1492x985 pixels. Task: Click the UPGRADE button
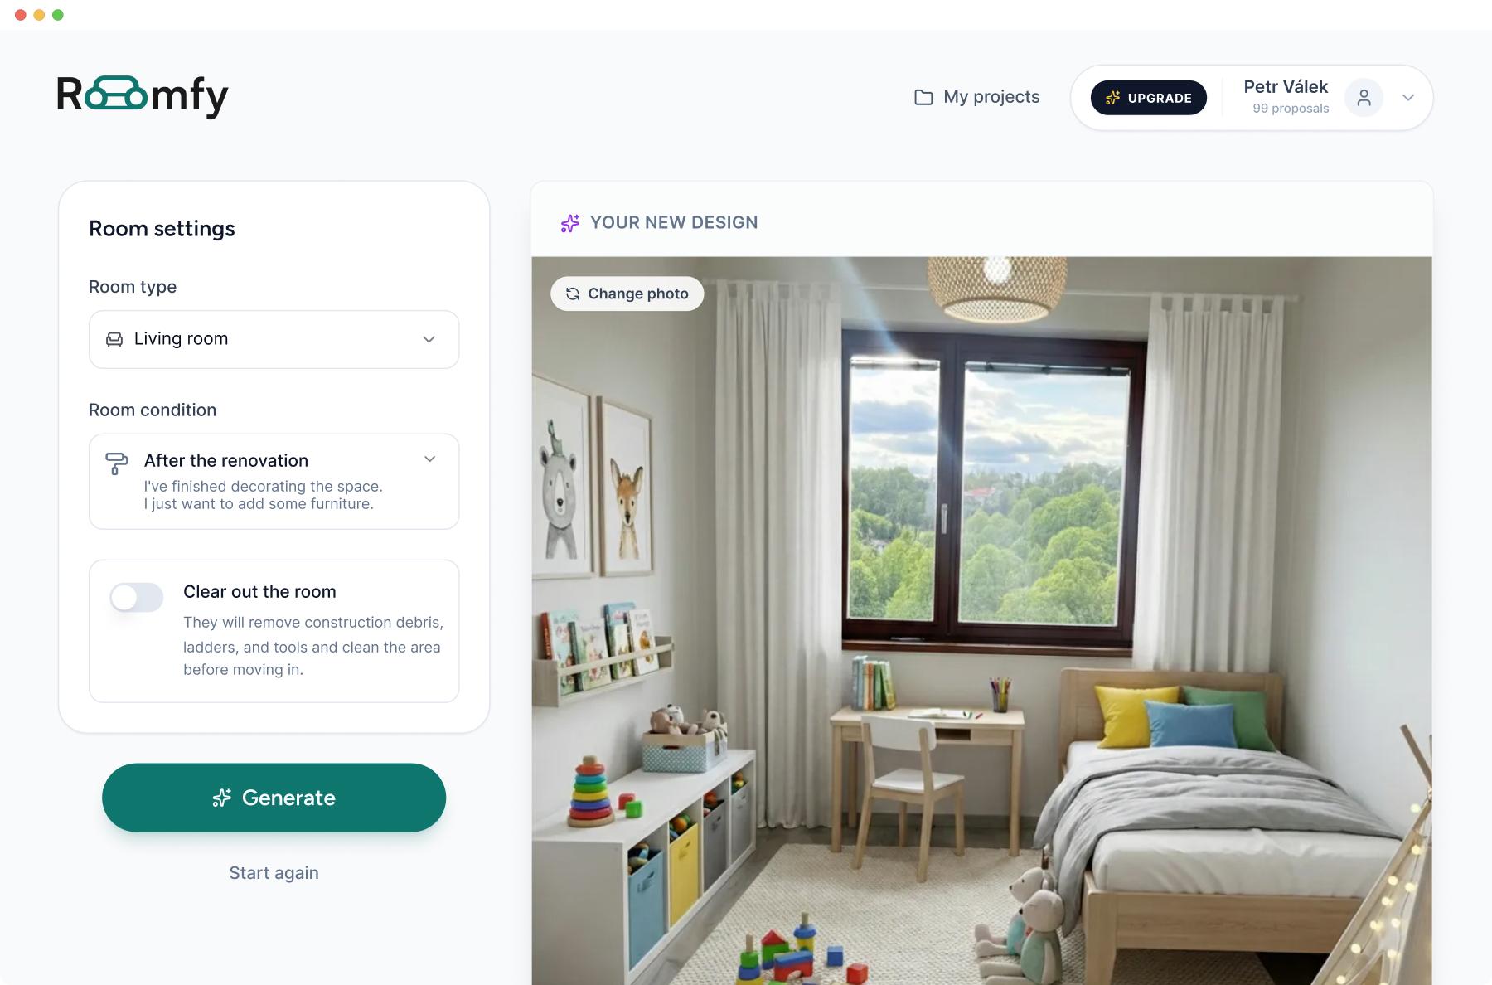pyautogui.click(x=1148, y=98)
